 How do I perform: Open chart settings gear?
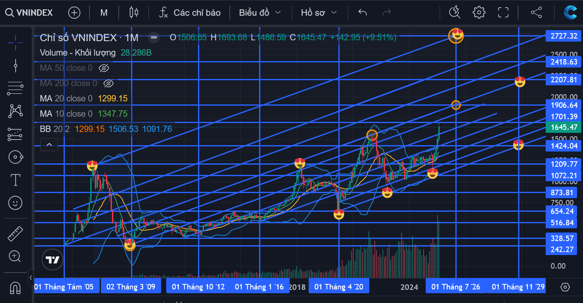(x=479, y=12)
